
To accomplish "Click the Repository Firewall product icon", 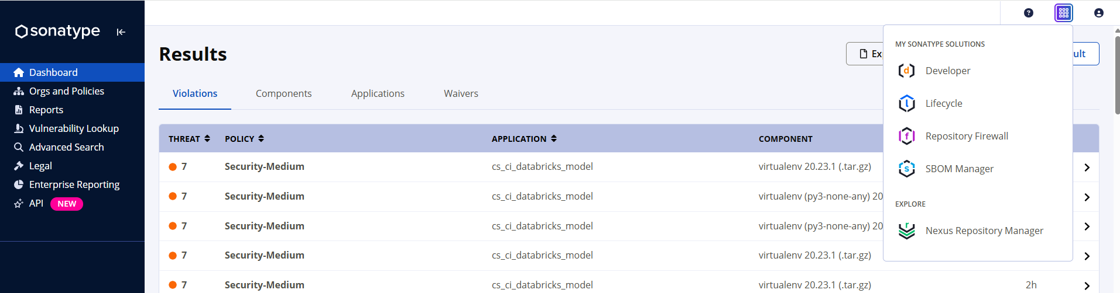I will click(x=907, y=136).
